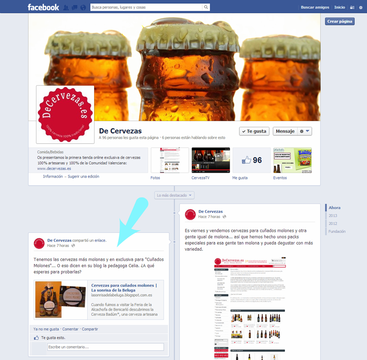Open the Fotos tab label

(155, 178)
